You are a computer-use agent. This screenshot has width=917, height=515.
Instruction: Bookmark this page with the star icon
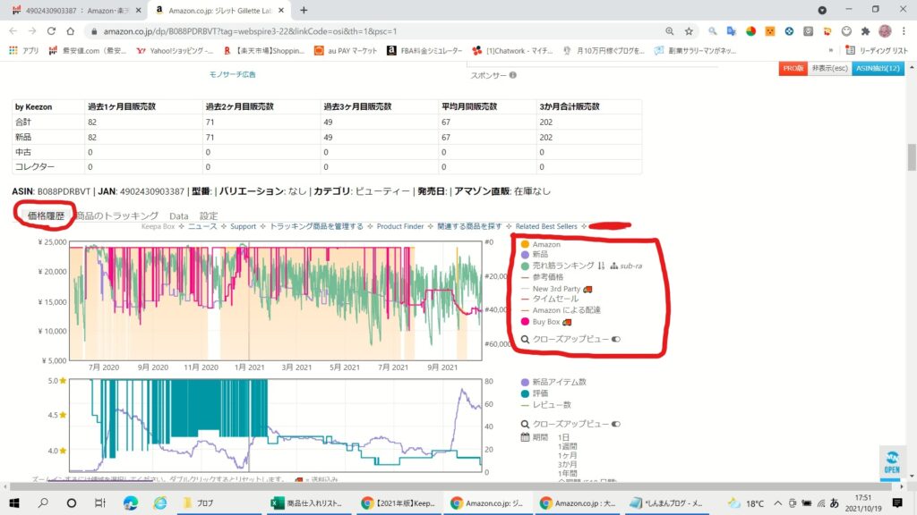point(689,31)
